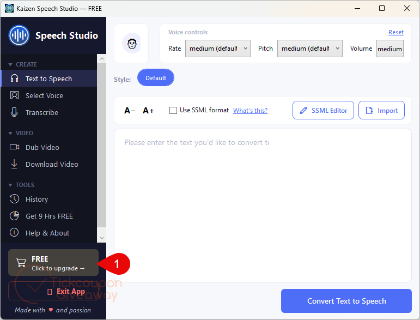Click the shopping cart upgrade icon
This screenshot has height=320, width=420.
click(21, 262)
